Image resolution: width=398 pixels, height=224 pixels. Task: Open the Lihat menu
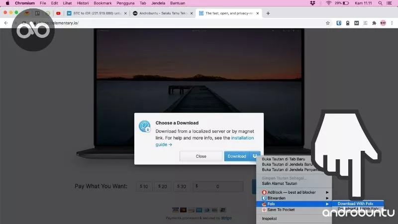pos(67,3)
